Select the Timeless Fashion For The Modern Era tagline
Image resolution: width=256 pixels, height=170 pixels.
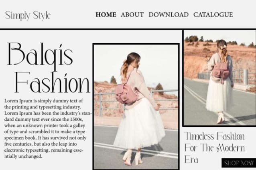[x=215, y=148]
